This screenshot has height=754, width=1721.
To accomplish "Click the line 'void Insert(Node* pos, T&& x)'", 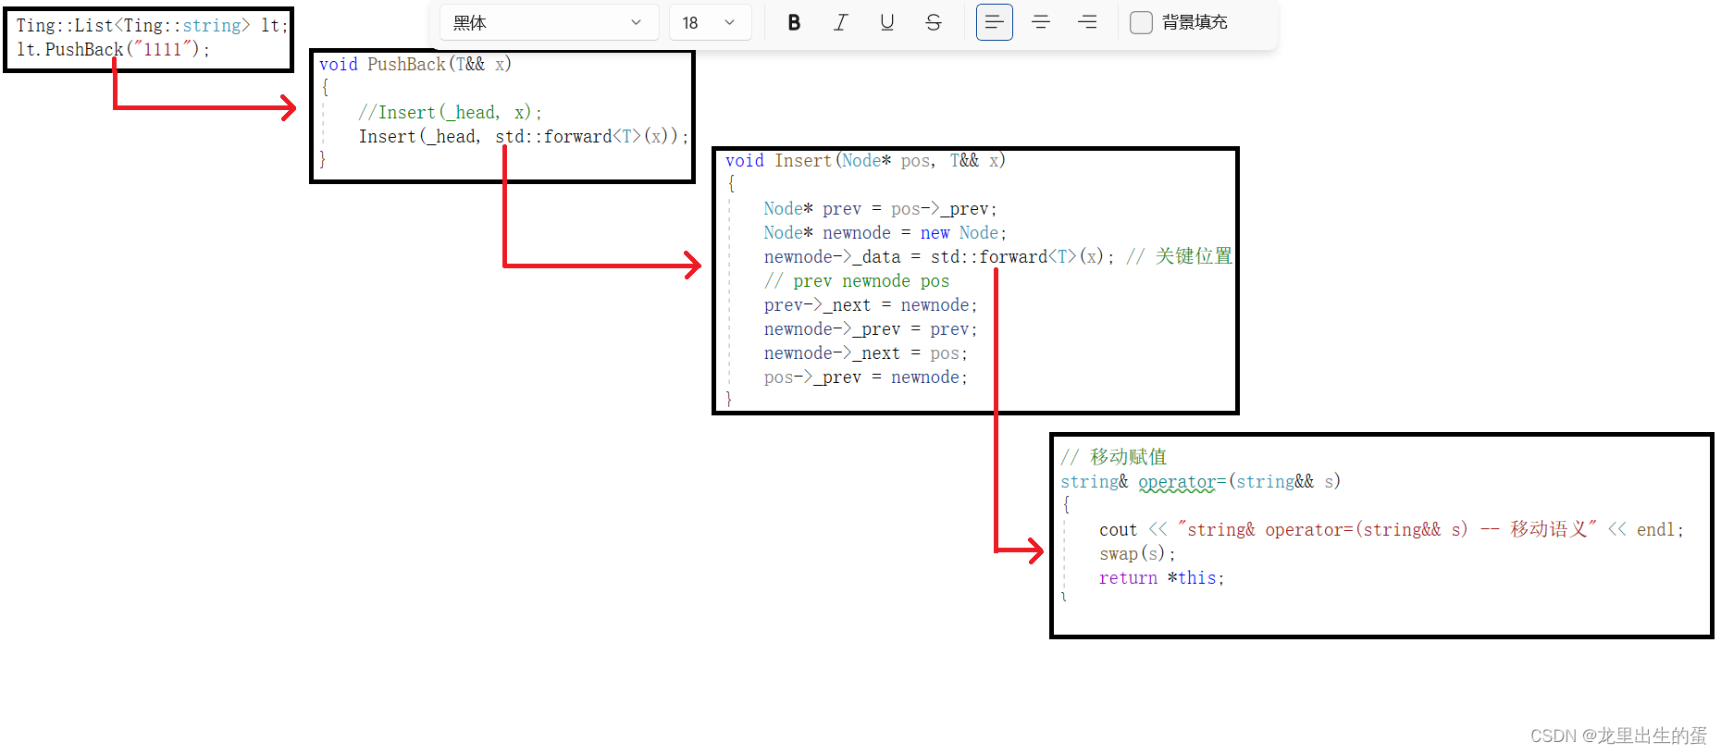I will 865,161.
